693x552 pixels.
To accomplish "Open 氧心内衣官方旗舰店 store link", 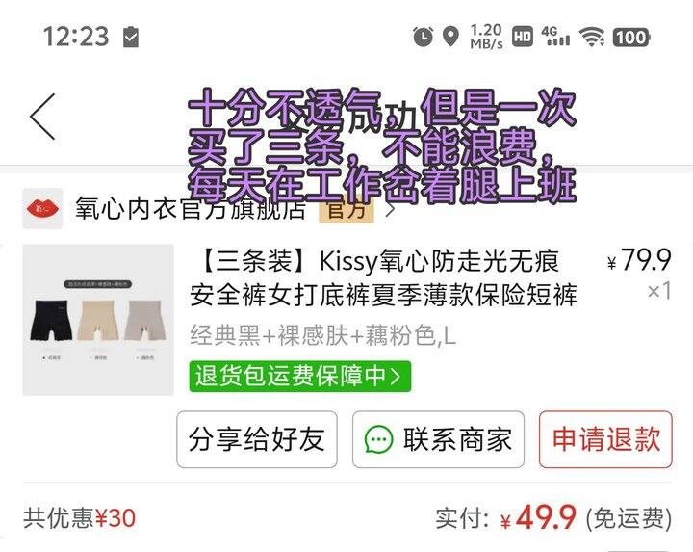I will click(190, 209).
